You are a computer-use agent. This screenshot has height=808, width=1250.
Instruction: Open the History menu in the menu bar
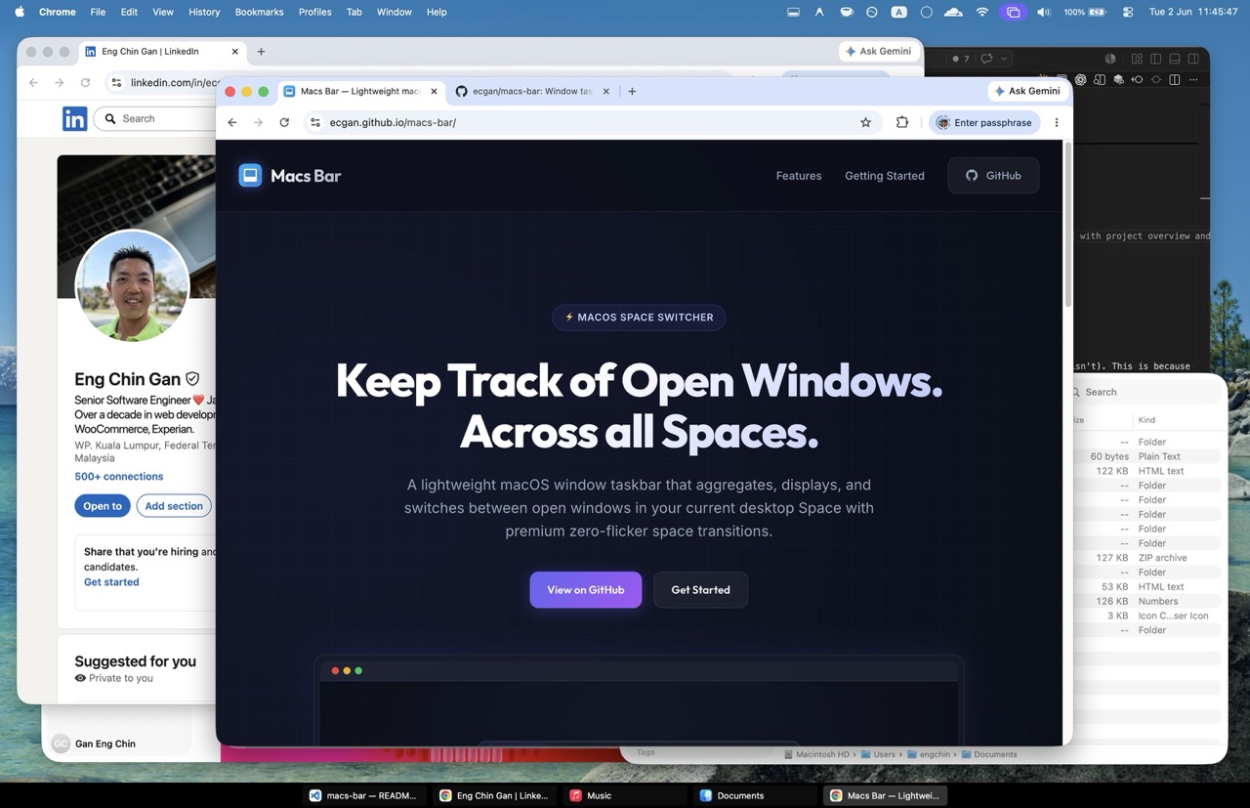[x=204, y=12]
